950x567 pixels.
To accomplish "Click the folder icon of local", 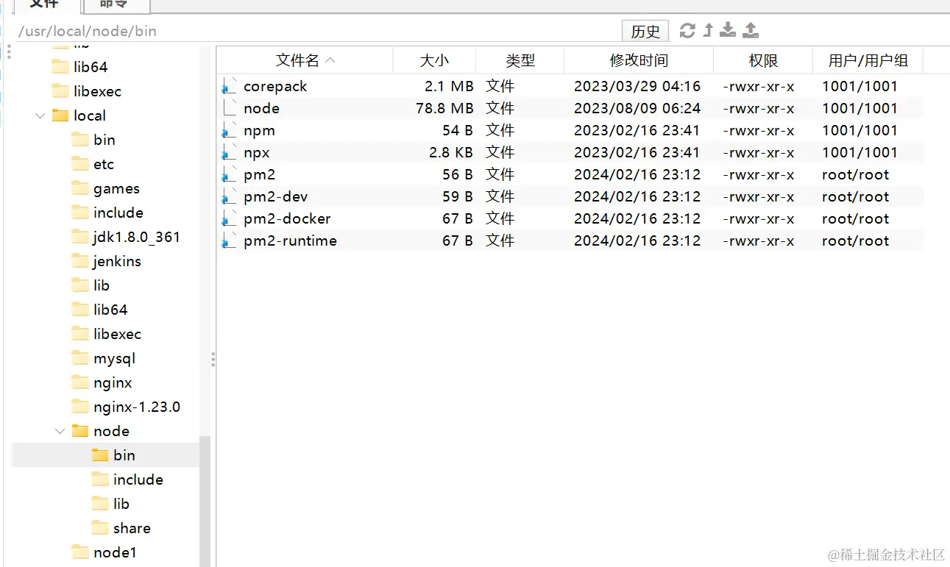I will pyautogui.click(x=60, y=115).
